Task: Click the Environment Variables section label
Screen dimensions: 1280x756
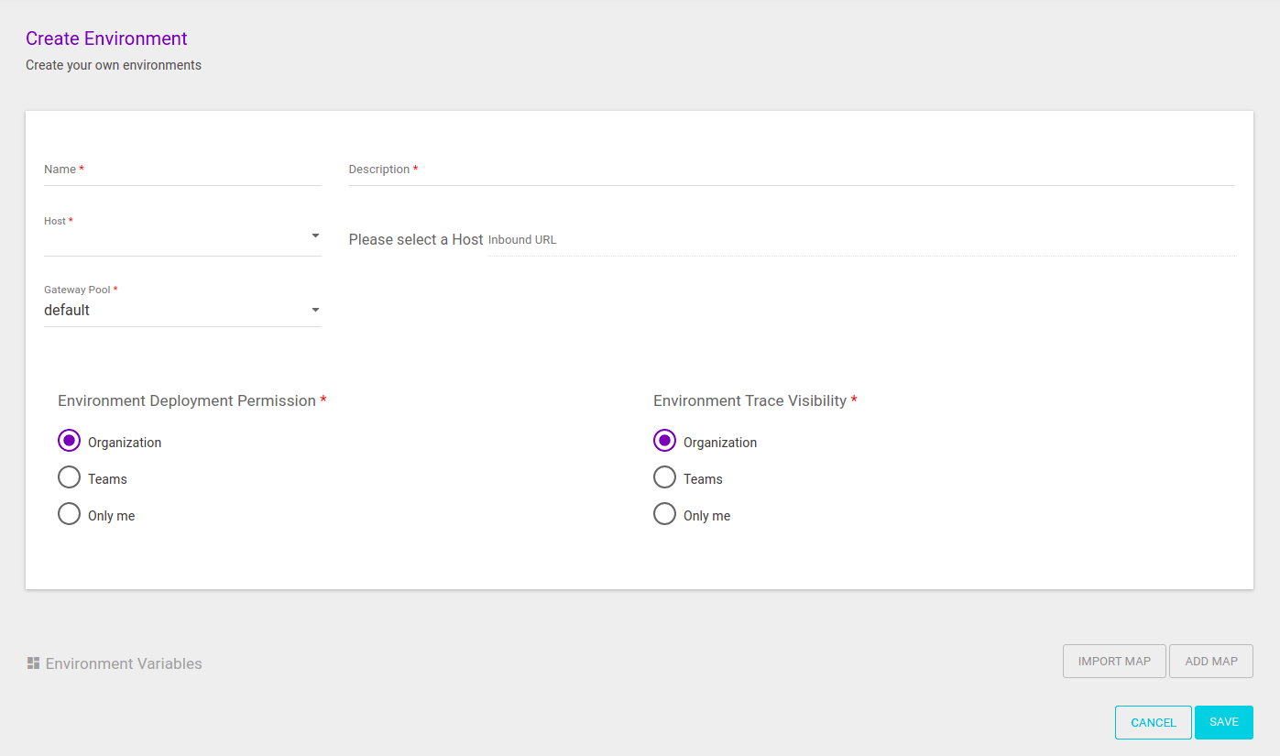Action: tap(124, 663)
